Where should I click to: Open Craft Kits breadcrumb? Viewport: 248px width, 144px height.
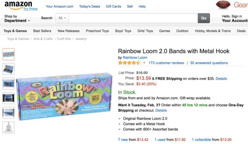64,39
